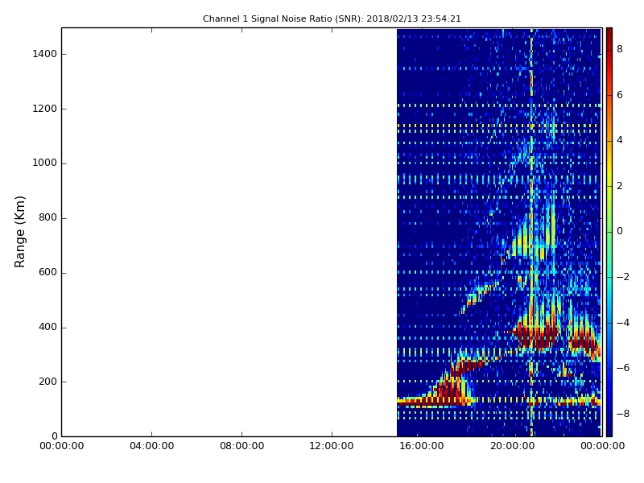Click the '04:00:00' time axis label
Image resolution: width=644 pixels, height=483 pixels.
(x=151, y=446)
